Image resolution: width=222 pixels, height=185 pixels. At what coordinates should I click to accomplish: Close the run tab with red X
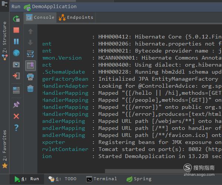16,116
